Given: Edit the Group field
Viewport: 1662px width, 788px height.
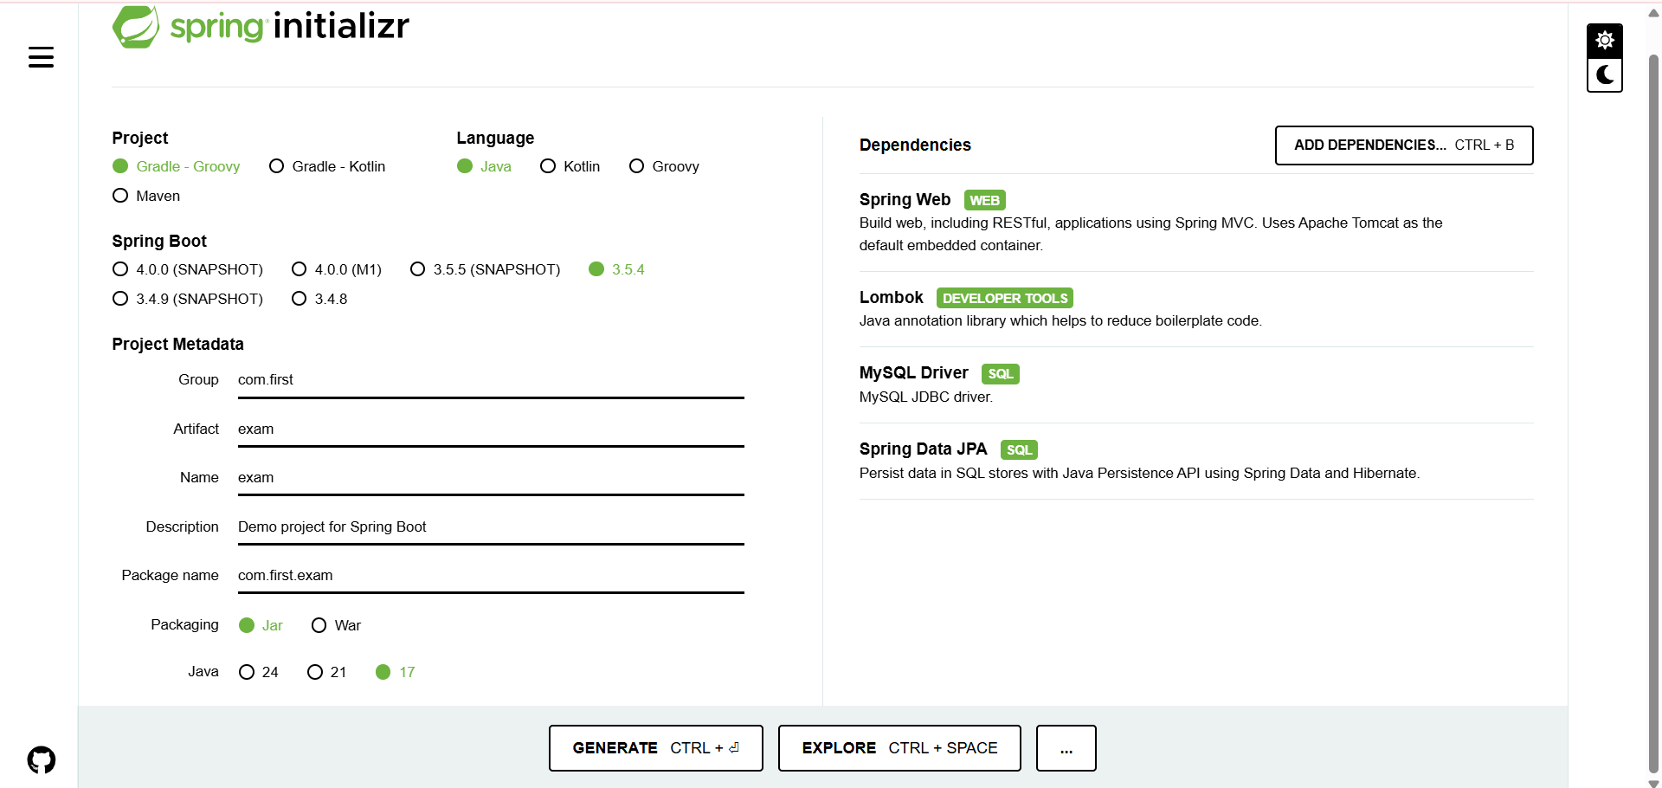Looking at the screenshot, I should tap(491, 380).
